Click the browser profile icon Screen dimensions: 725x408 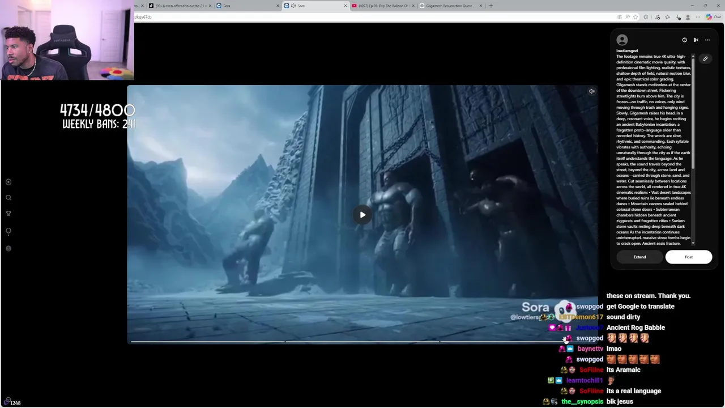pyautogui.click(x=688, y=17)
